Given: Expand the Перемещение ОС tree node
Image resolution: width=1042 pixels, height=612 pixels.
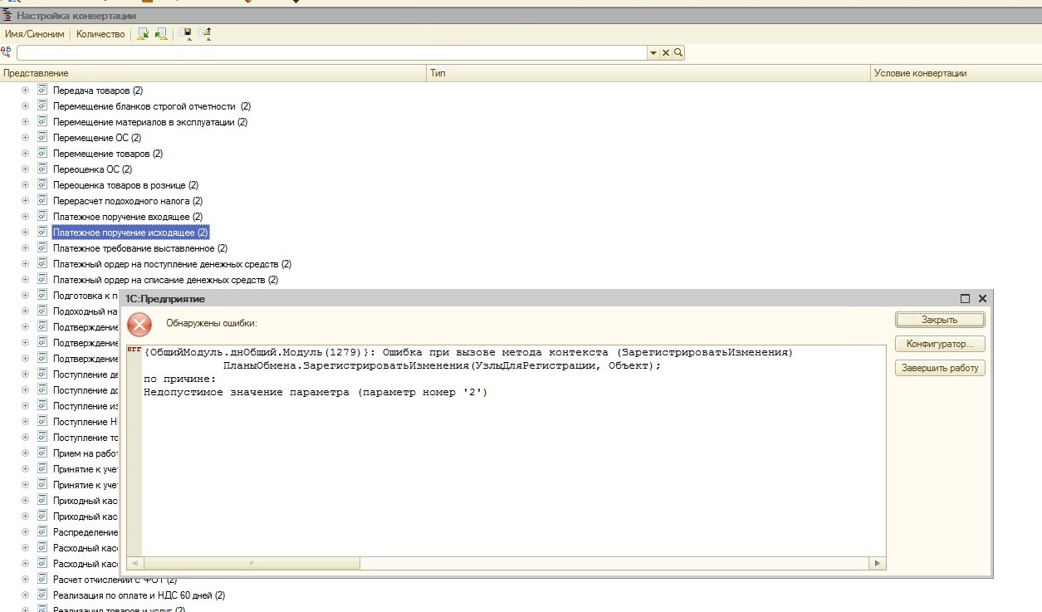Looking at the screenshot, I should pos(25,138).
